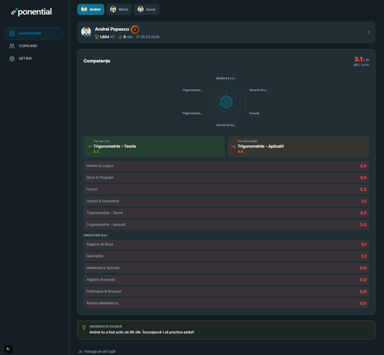Click the green upward trend icon

[89, 146]
